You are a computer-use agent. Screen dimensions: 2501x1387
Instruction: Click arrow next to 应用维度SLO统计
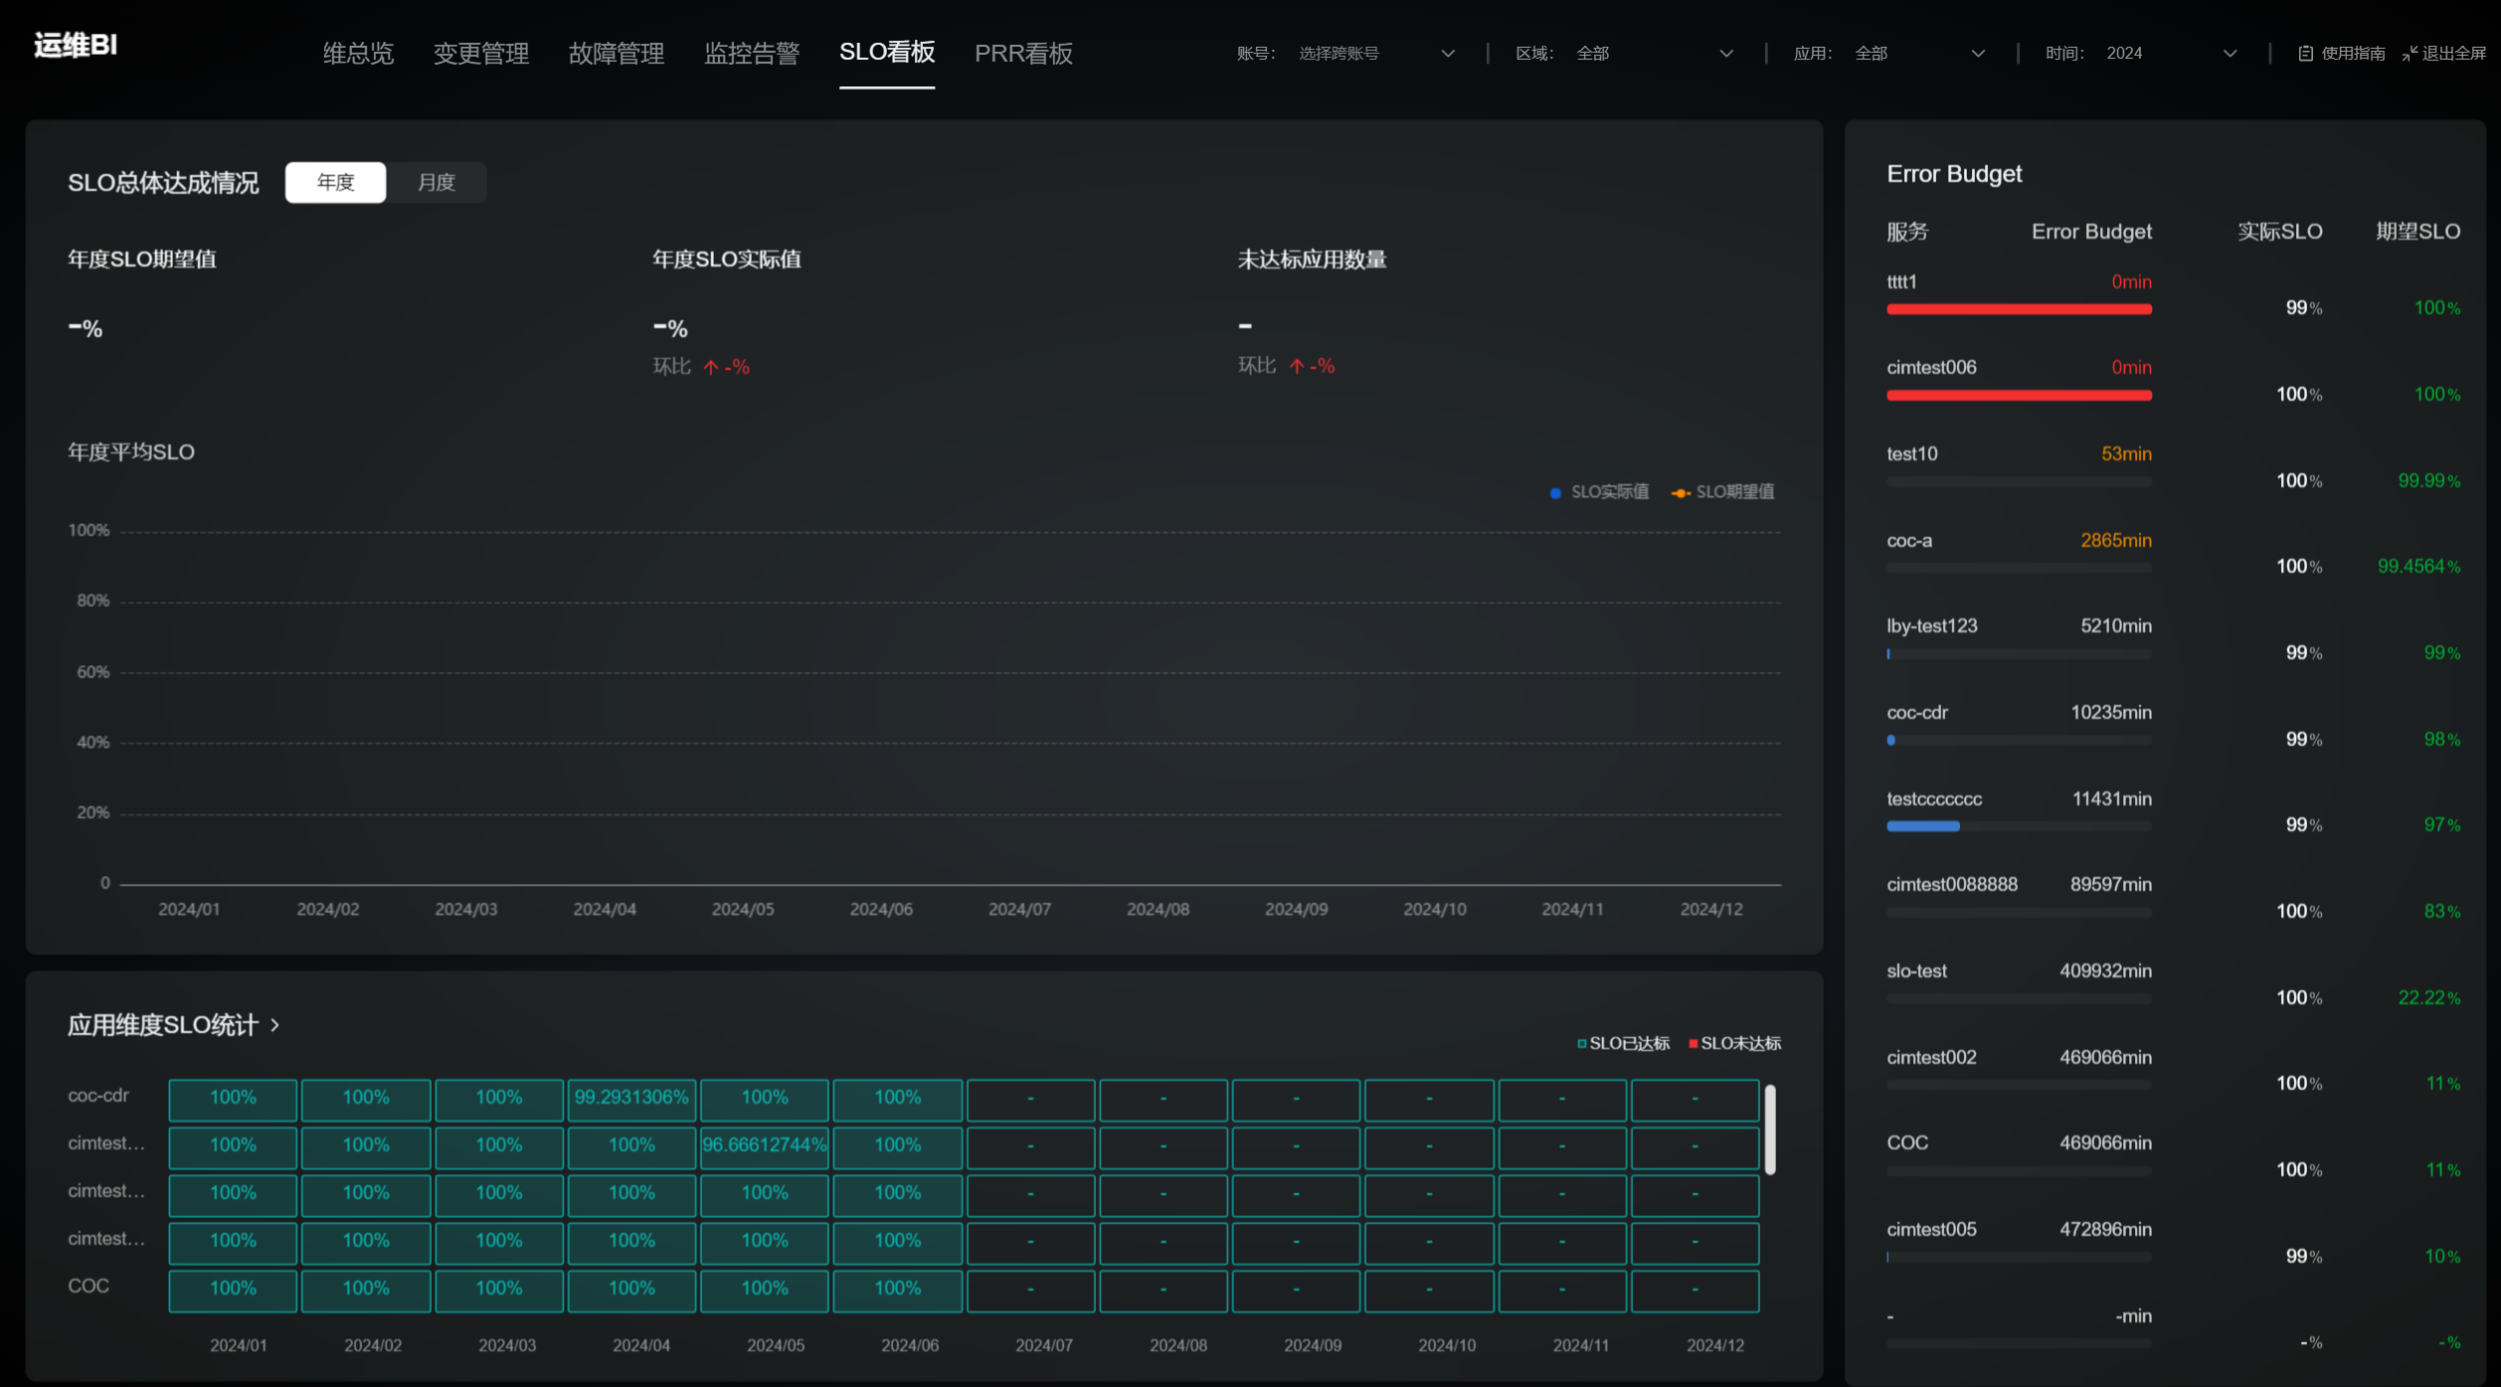[x=275, y=1025]
